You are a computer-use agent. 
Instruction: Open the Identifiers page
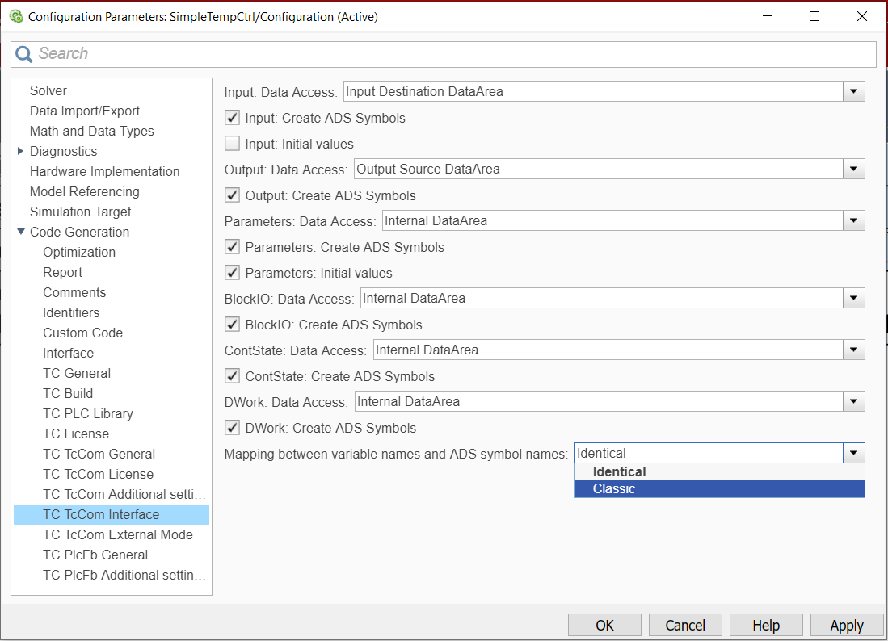point(71,313)
